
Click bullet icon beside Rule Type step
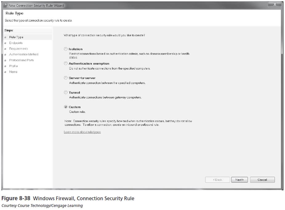pyautogui.click(x=6, y=37)
